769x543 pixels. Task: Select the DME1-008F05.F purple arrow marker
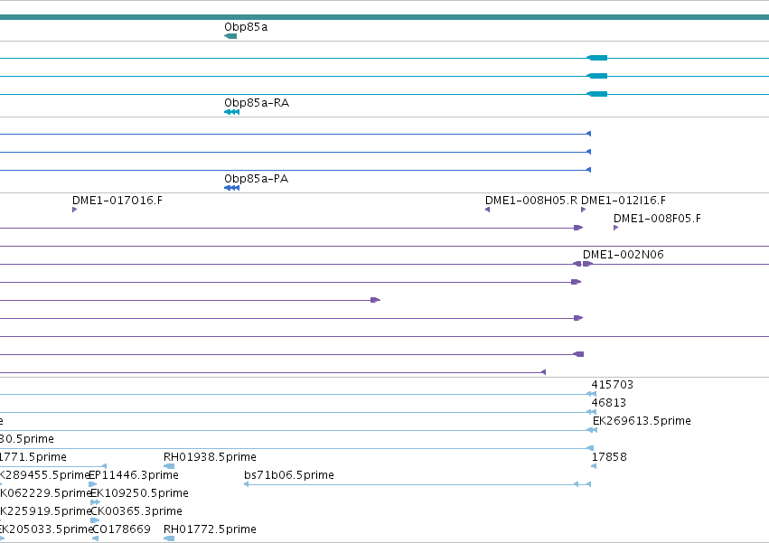point(615,228)
